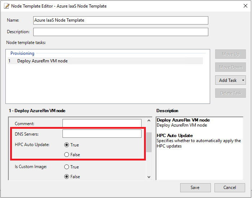Click the Is Custom Image label
Viewport: 252px width, 198px height.
(x=31, y=167)
